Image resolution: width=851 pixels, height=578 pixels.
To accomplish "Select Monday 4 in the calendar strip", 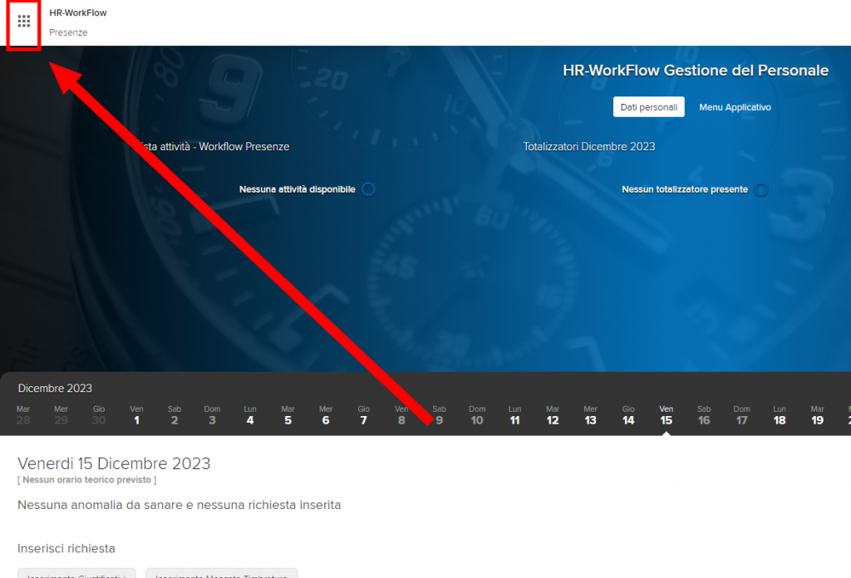I will (250, 415).
